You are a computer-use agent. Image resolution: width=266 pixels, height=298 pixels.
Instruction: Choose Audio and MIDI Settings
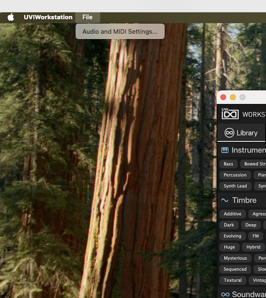[120, 31]
